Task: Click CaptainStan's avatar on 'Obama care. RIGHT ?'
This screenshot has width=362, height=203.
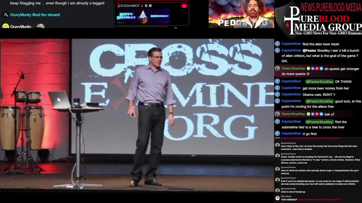Action: tap(277, 94)
